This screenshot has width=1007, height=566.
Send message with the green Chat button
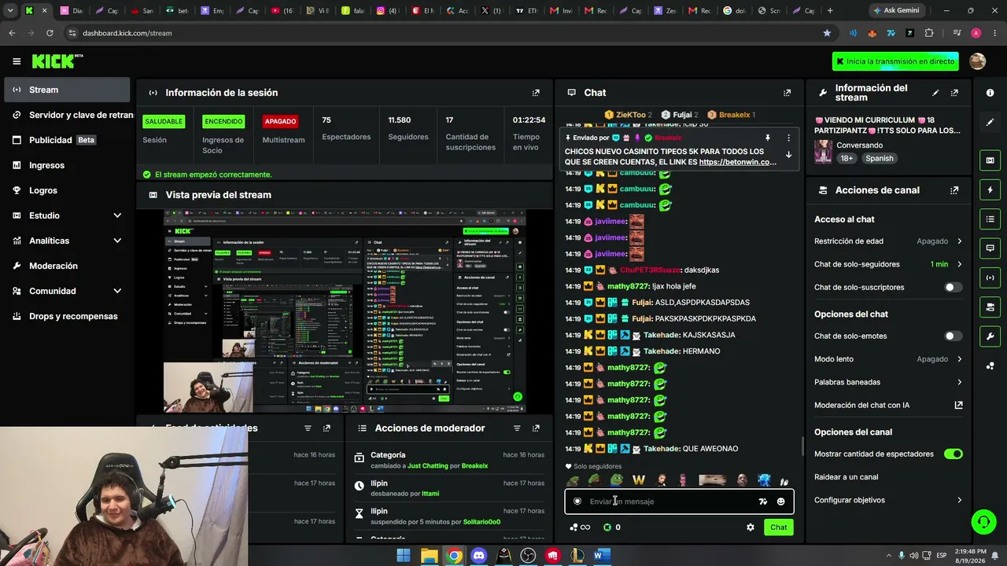click(x=778, y=527)
